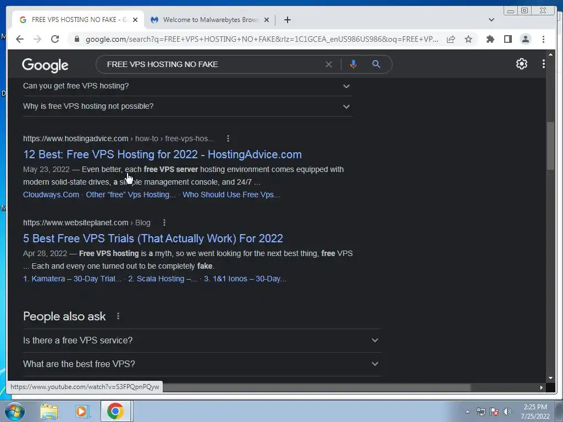Close the Google search tab
Screen dimensions: 563x422
(x=135, y=20)
